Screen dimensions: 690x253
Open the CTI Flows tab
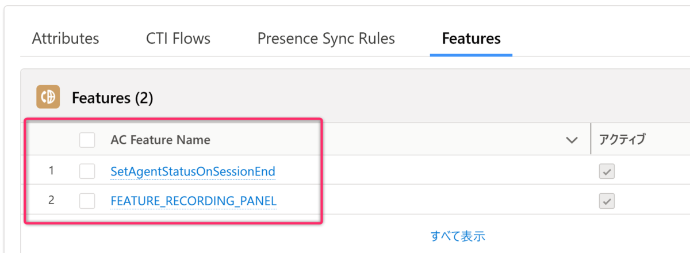click(x=178, y=39)
